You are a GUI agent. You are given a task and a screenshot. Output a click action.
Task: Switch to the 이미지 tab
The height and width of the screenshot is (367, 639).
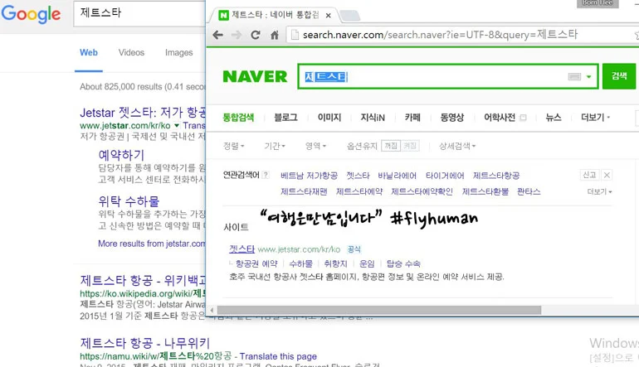click(329, 118)
